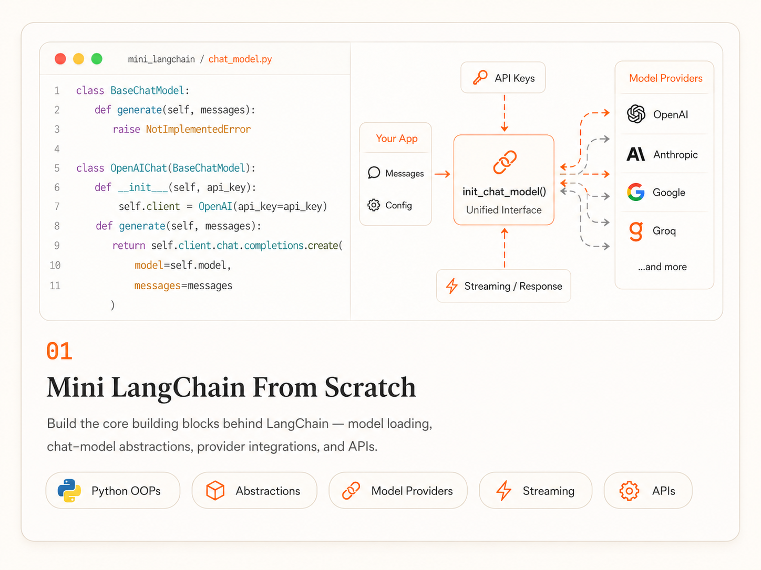Click the Your App heading
Image resolution: width=761 pixels, height=570 pixels.
(397, 139)
